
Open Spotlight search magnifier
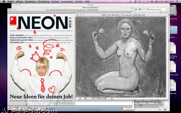pos(177,1)
